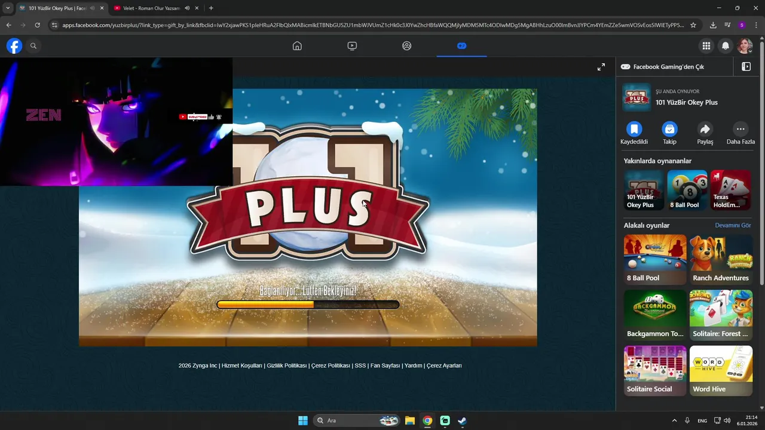This screenshot has width=765, height=430.
Task: Click the taskbar Ara search box
Action: (357, 420)
